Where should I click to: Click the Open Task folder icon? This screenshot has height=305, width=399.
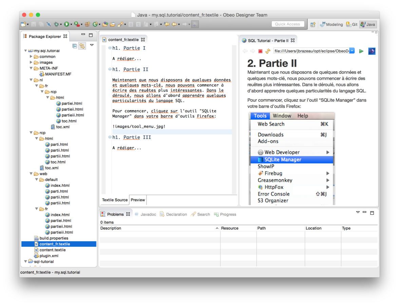(113, 24)
